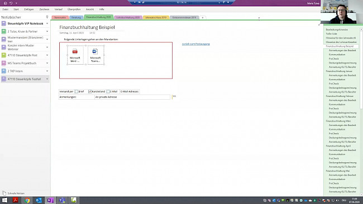The height and width of the screenshot is (204, 363).
Task: Pin the Notizbücher pane with the pin icon
Action: (47, 17)
